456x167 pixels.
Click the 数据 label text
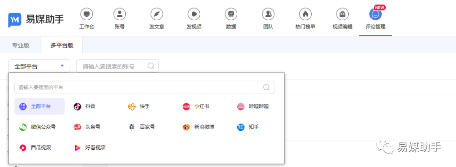click(231, 27)
